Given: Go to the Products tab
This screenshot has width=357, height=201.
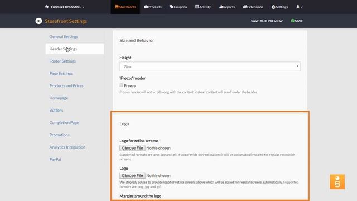Looking at the screenshot, I should (x=153, y=7).
